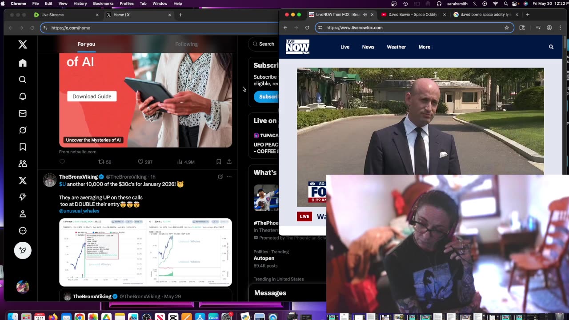This screenshot has height=320, width=569.
Task: Open new tab in right Chrome window
Action: (528, 15)
